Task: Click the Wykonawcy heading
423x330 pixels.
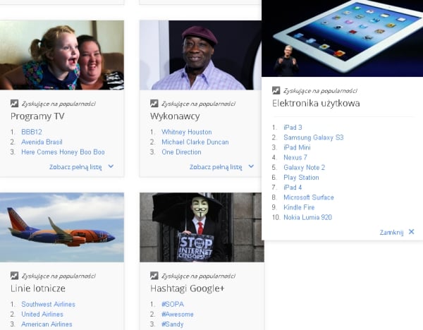Action: (175, 116)
